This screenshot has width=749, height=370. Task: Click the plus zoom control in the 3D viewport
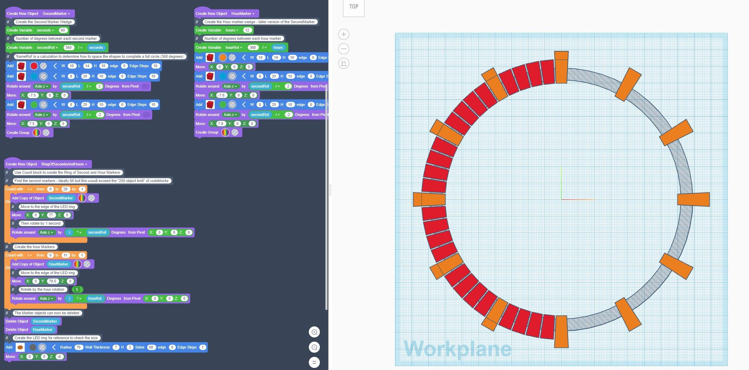[343, 34]
